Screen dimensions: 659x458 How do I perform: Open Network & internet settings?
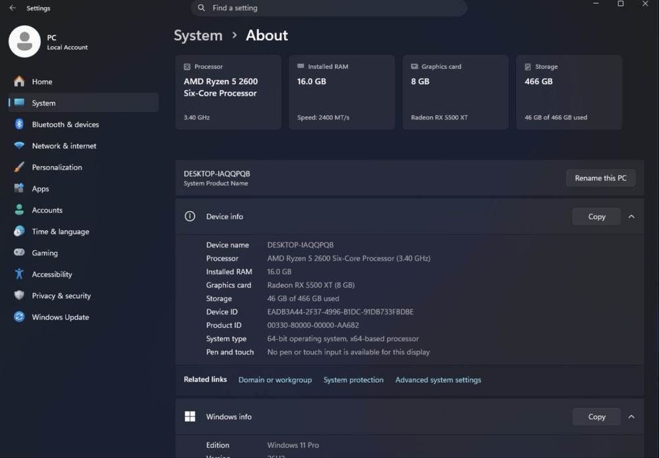[84, 145]
